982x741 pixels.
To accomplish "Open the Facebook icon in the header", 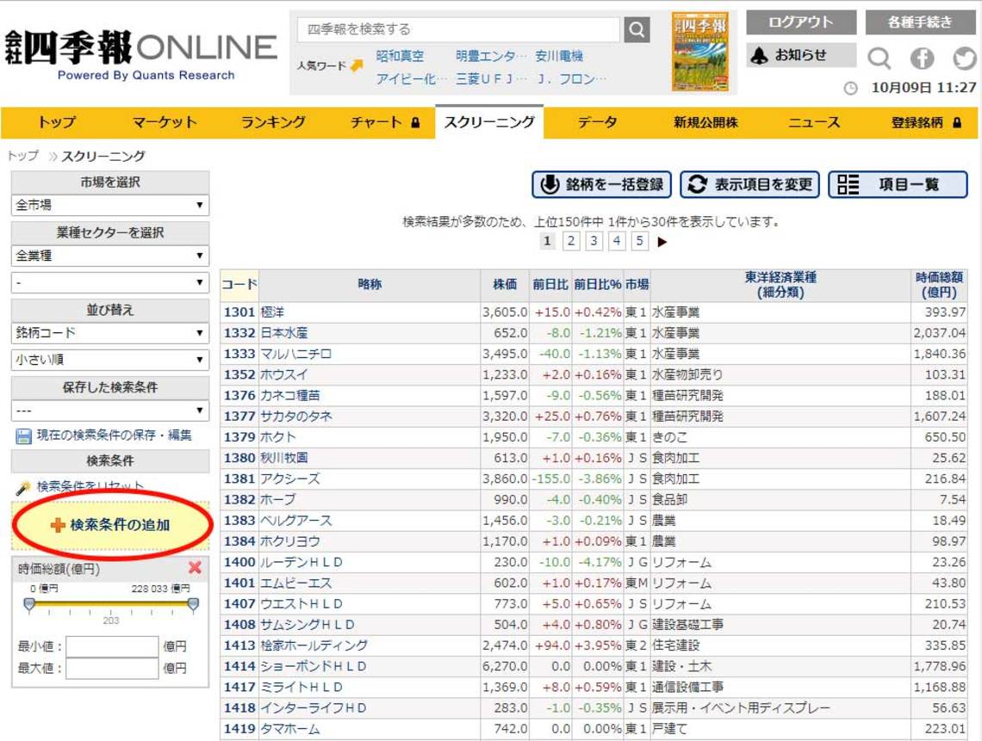I will click(922, 59).
